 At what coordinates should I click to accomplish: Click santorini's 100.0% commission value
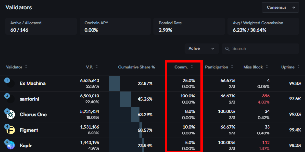click(187, 96)
